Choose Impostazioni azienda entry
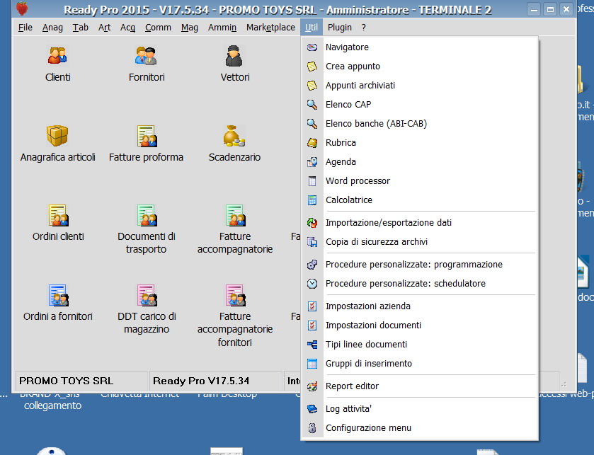The width and height of the screenshot is (594, 455). point(419,306)
